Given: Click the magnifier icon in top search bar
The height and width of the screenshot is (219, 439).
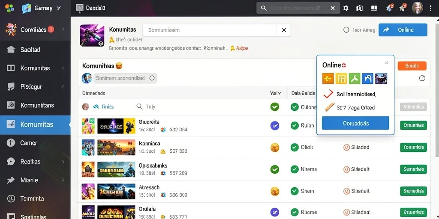Looking at the screenshot, I should [x=264, y=8].
